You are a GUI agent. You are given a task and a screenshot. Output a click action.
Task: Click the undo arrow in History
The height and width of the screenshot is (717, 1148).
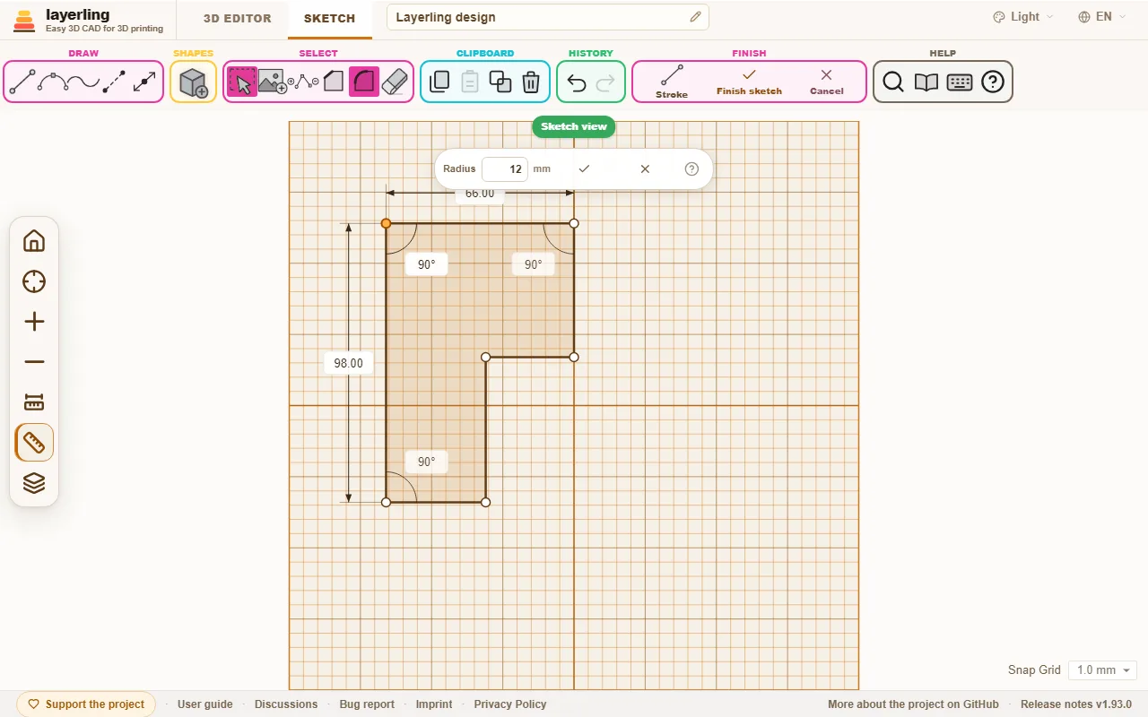pos(577,83)
